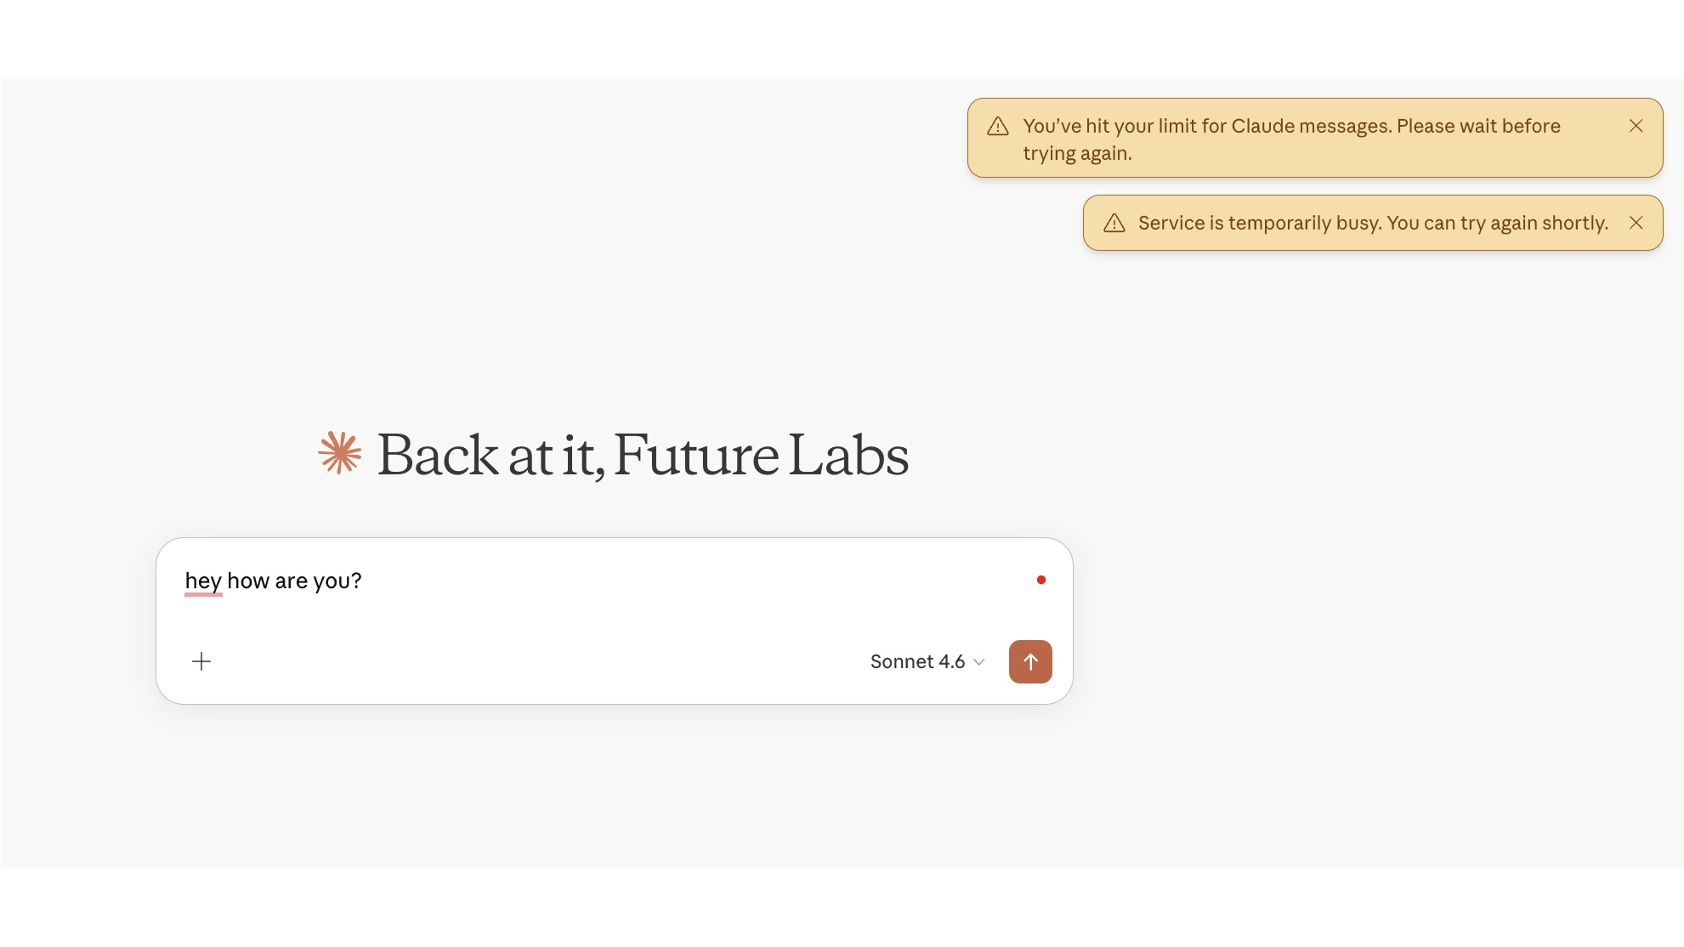This screenshot has height=947, width=1684.
Task: Click the underlined word "hey" in the message
Action: 203,581
